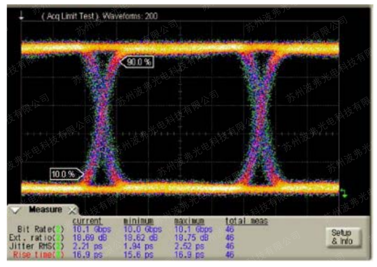Click the green ground reference marker on right
Viewport: 377px width, 267px height.
(x=344, y=193)
